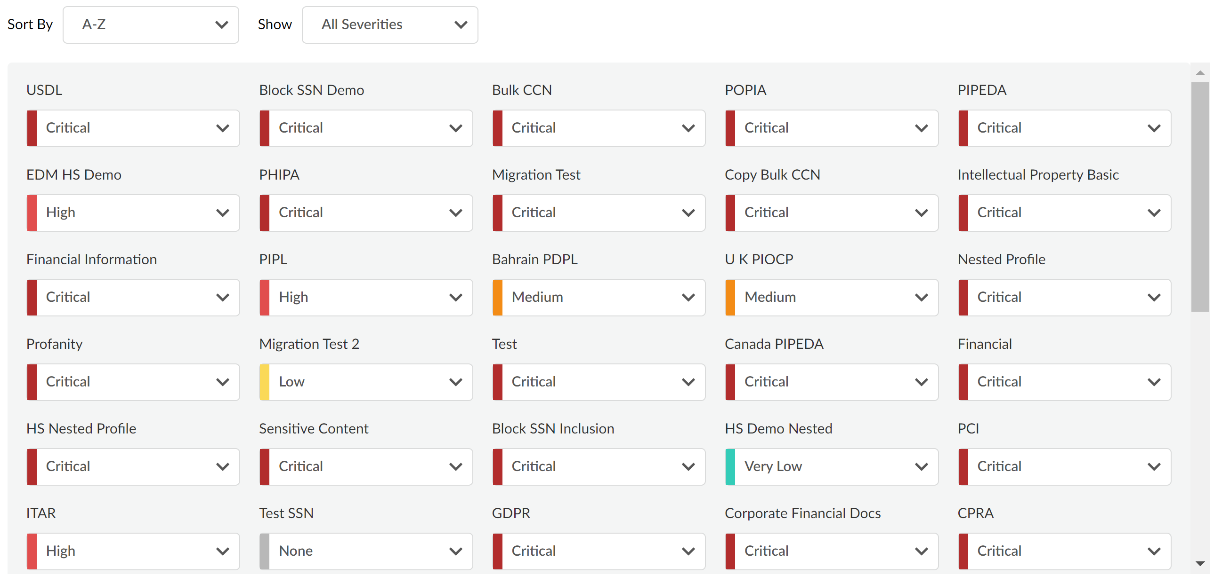Click the teal Very Low color bar of HS Demo Nested
The width and height of the screenshot is (1214, 575).
point(730,467)
